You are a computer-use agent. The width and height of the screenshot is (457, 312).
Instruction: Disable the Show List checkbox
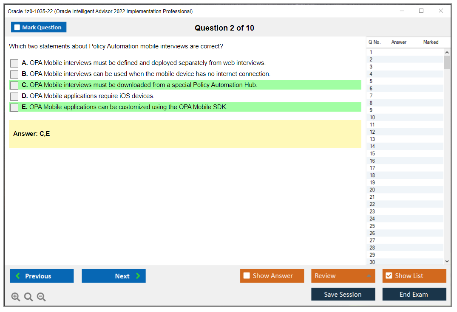[x=389, y=275]
